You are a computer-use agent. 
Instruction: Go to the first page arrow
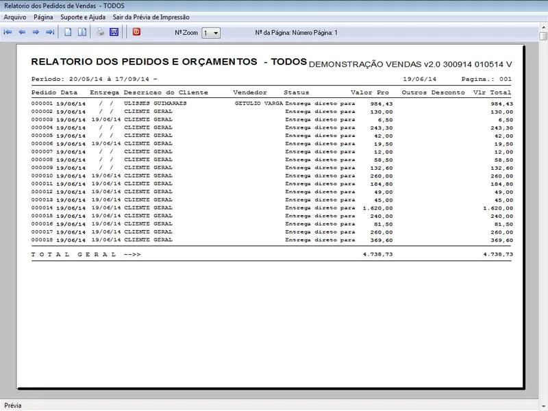pos(8,32)
